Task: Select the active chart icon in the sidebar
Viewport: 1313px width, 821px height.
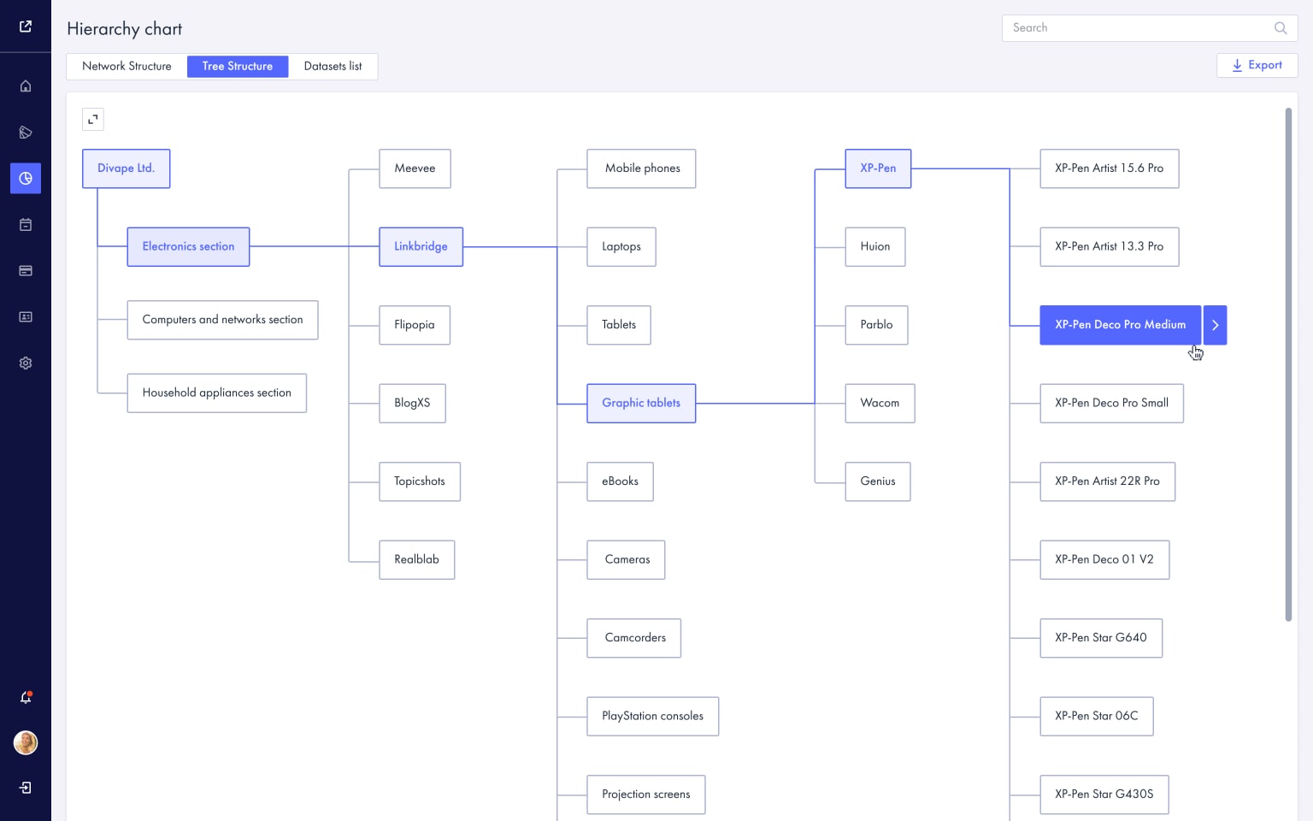Action: [x=26, y=179]
